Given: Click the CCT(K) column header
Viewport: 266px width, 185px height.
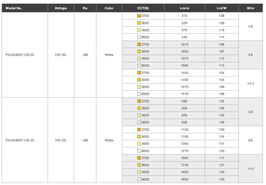Looking at the screenshot, I should pos(143,8).
